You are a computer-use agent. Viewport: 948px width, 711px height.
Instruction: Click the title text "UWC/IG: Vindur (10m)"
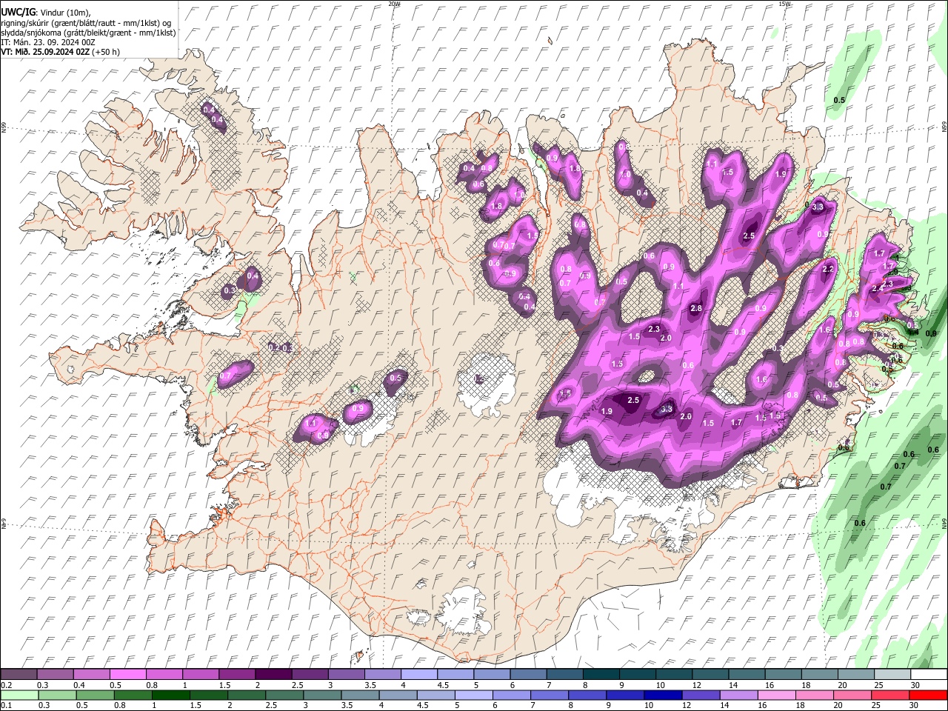[x=46, y=12]
